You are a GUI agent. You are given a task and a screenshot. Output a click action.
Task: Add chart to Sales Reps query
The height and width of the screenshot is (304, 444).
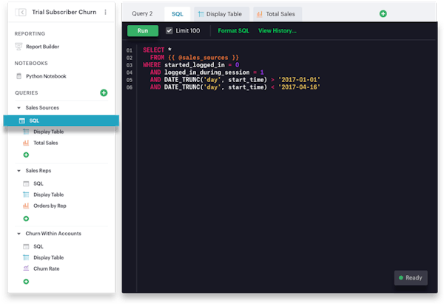(x=26, y=218)
